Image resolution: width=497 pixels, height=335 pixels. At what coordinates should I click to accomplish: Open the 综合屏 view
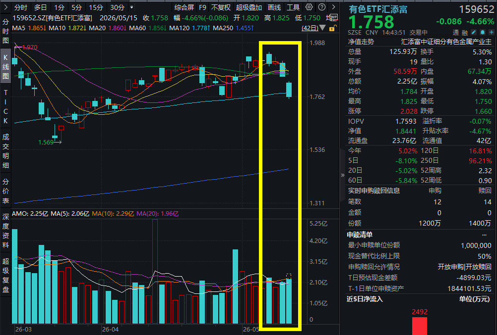pyautogui.click(x=184, y=7)
